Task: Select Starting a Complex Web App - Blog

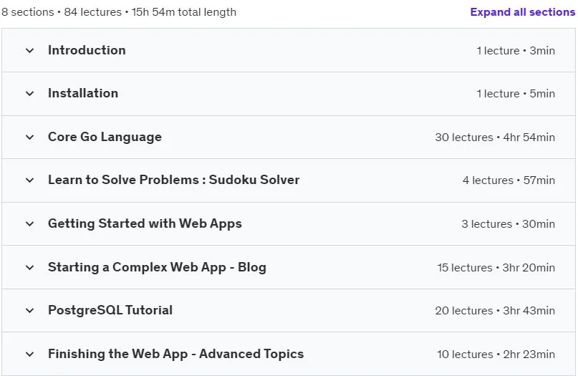Action: [157, 267]
